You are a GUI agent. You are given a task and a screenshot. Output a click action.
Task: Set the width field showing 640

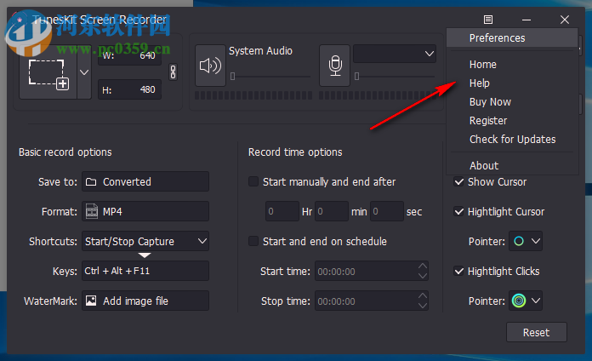[x=130, y=56]
